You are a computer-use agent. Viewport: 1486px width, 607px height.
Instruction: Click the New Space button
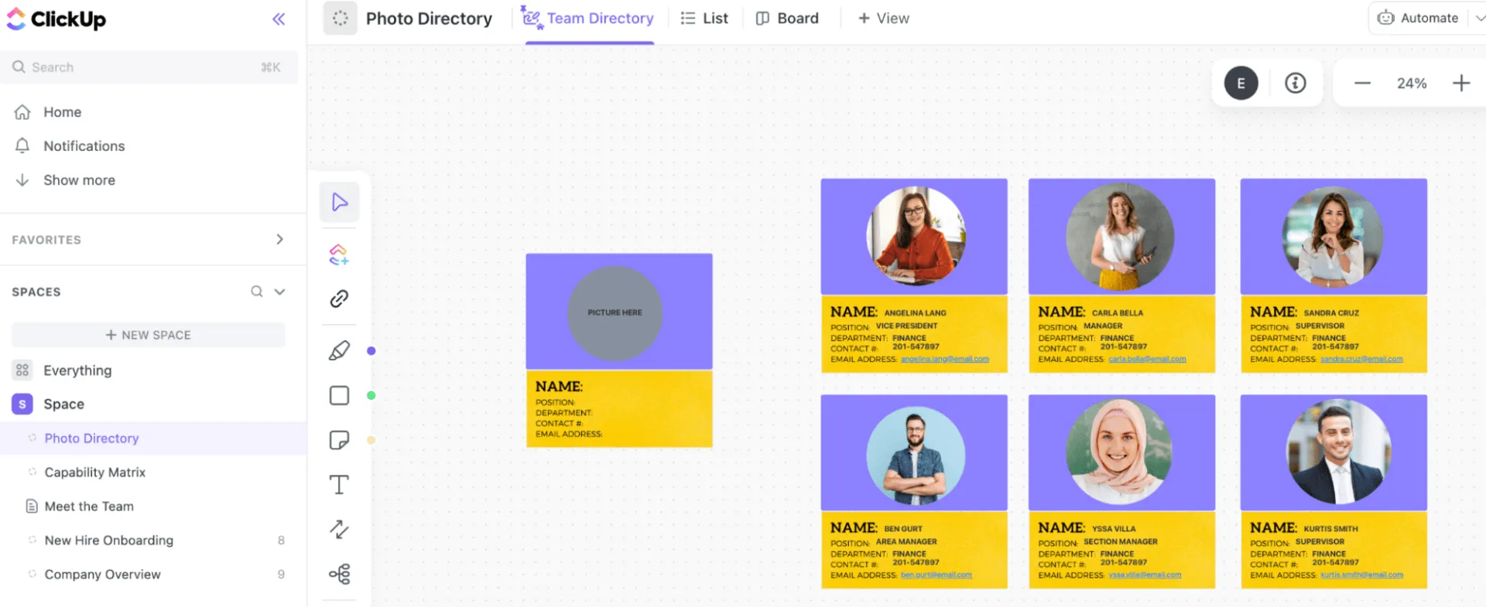(x=149, y=335)
